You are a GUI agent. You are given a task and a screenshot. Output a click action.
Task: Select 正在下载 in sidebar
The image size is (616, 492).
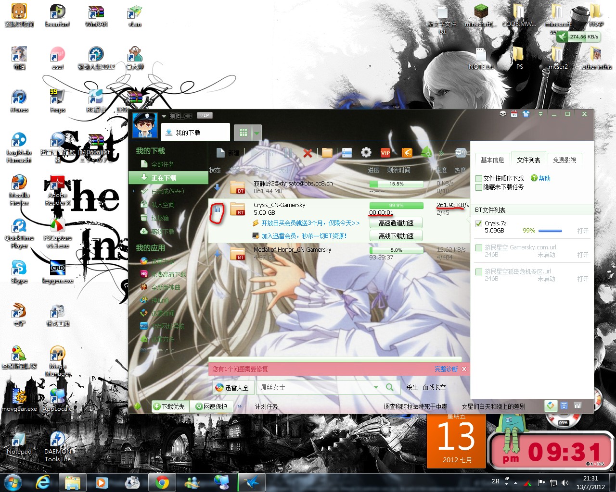click(168, 178)
